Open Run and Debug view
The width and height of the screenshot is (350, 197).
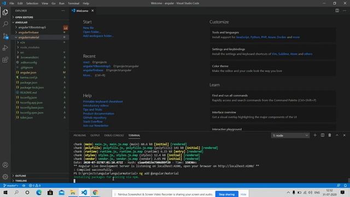click(x=5, y=48)
